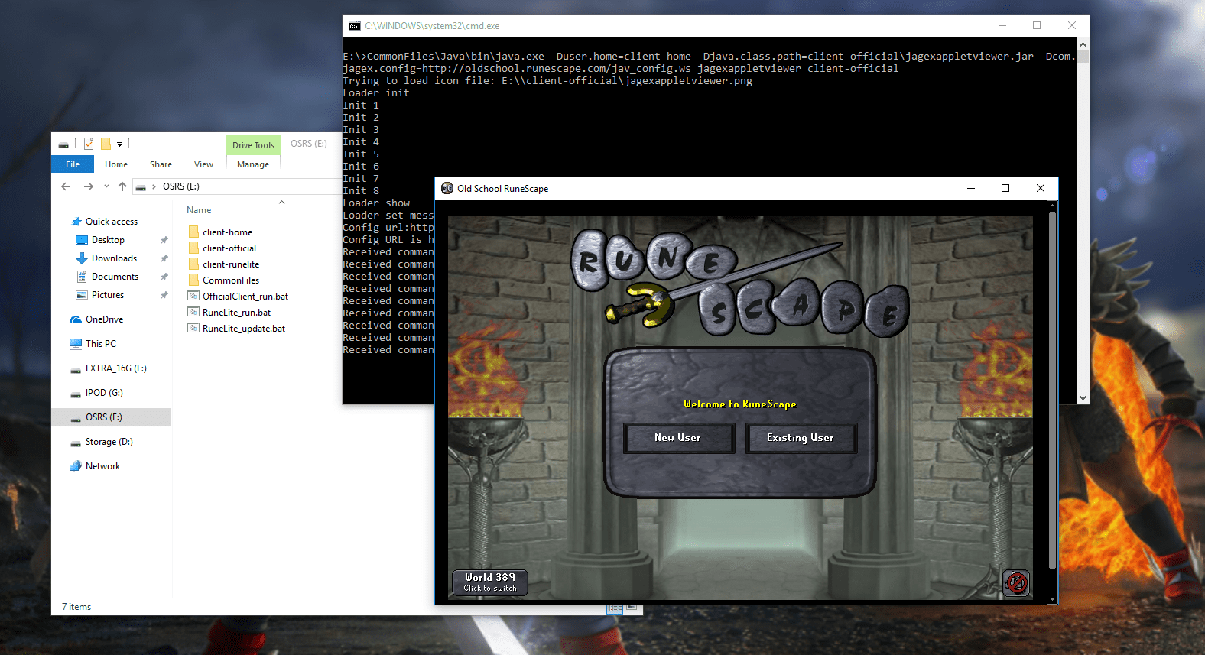Choose New User on the welcome screen
The image size is (1205, 655).
click(678, 438)
